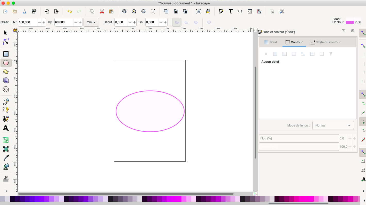Toggle chord shape mode

196,22
